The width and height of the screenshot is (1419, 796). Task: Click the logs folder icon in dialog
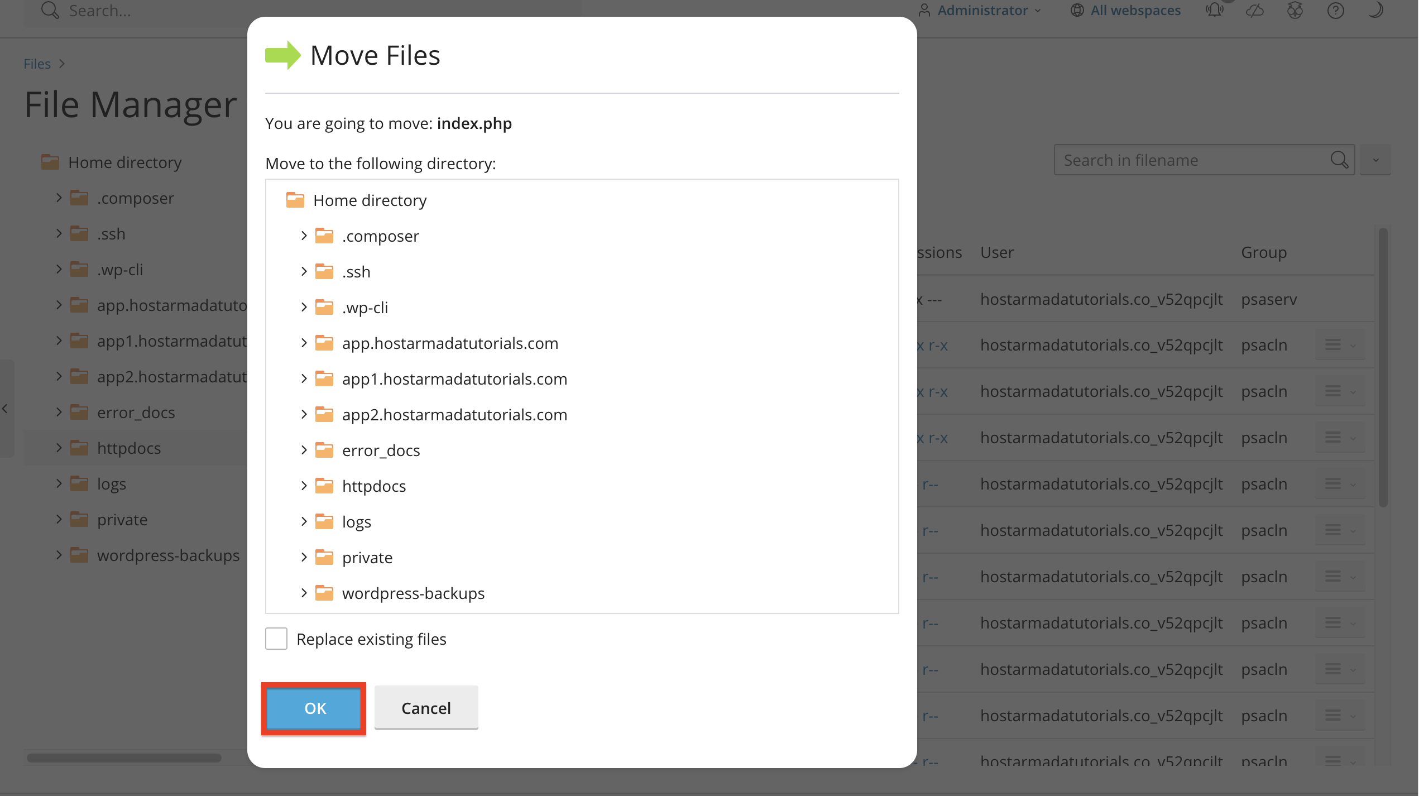click(324, 522)
